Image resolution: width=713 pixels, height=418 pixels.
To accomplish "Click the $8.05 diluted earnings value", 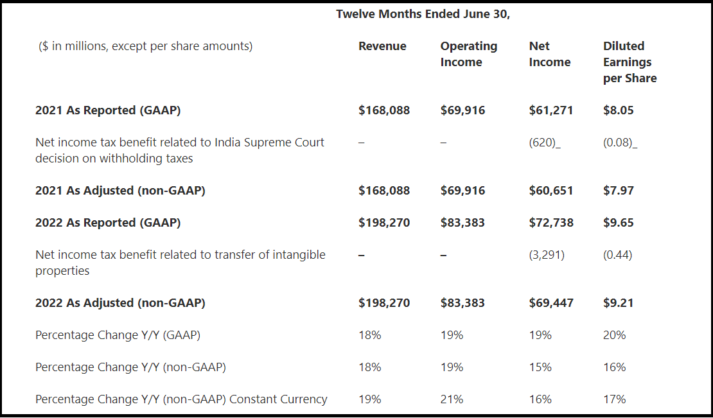I will (618, 110).
